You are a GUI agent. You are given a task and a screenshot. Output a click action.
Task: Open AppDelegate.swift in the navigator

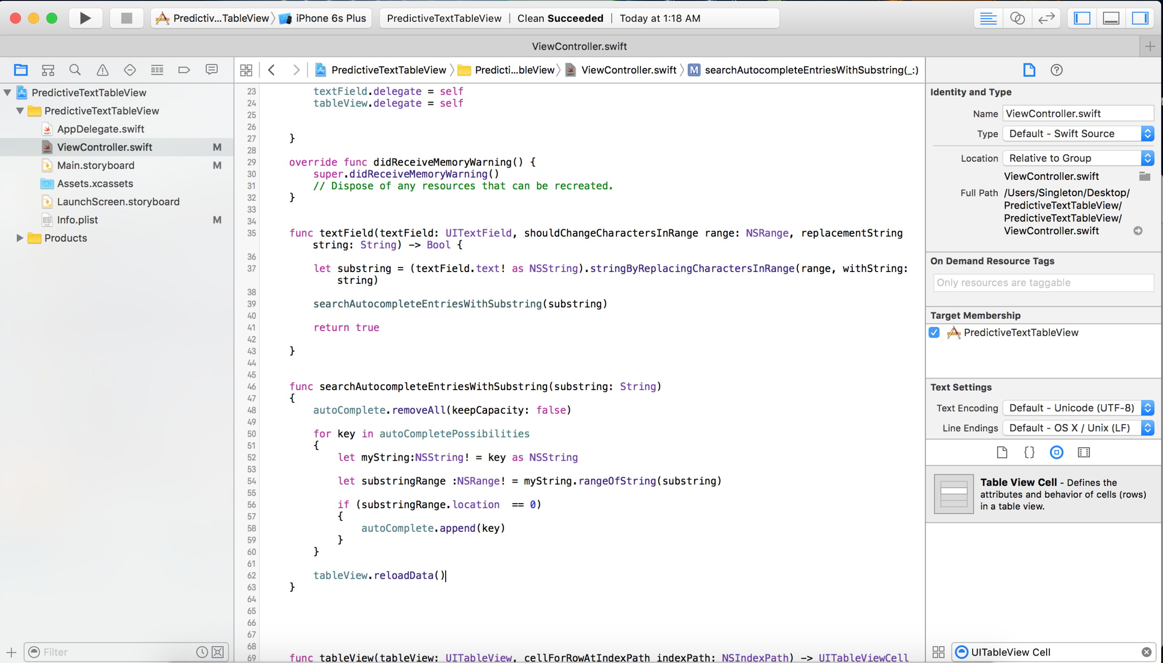(x=100, y=129)
